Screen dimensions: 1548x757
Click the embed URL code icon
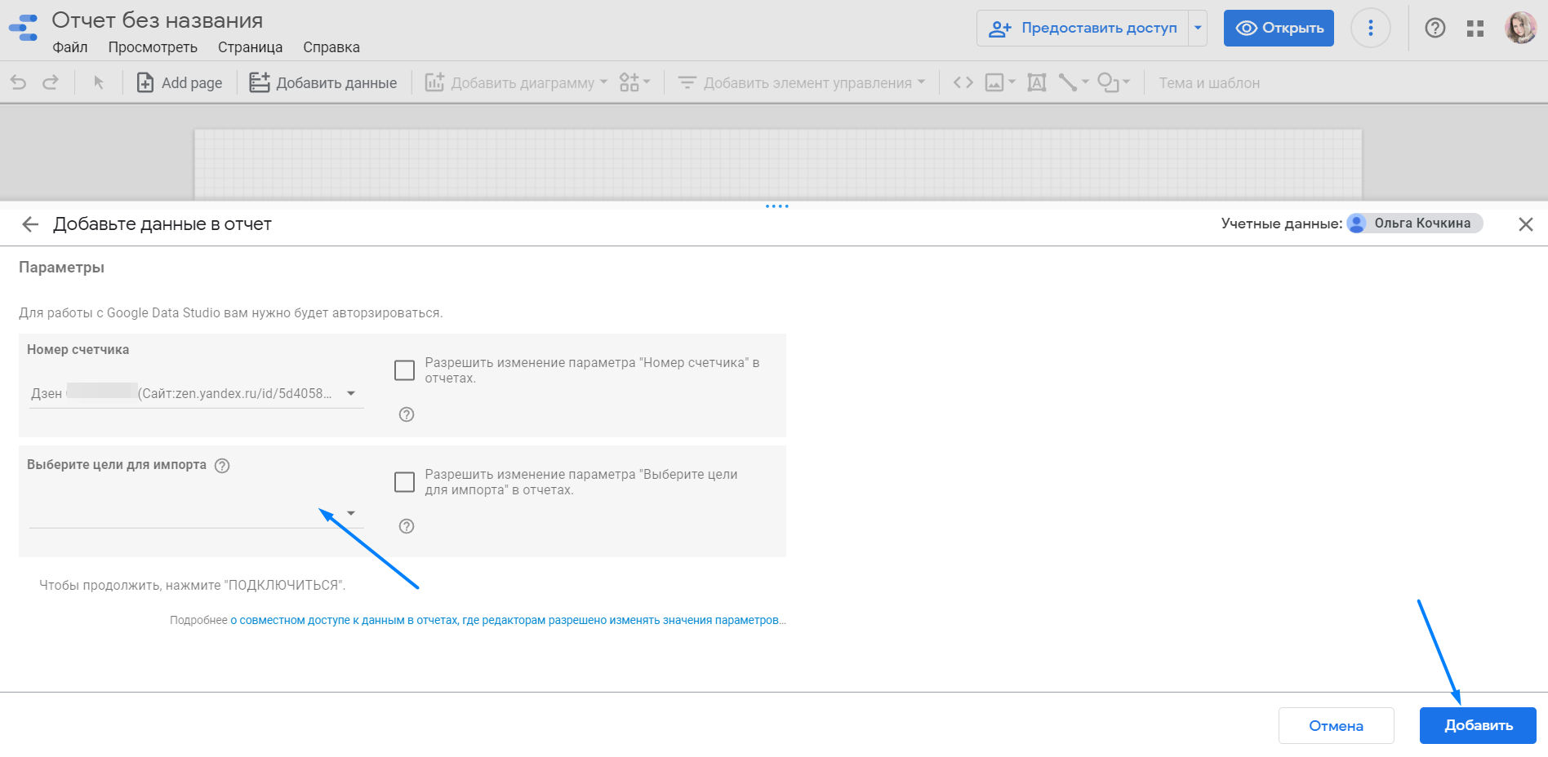pyautogui.click(x=963, y=82)
